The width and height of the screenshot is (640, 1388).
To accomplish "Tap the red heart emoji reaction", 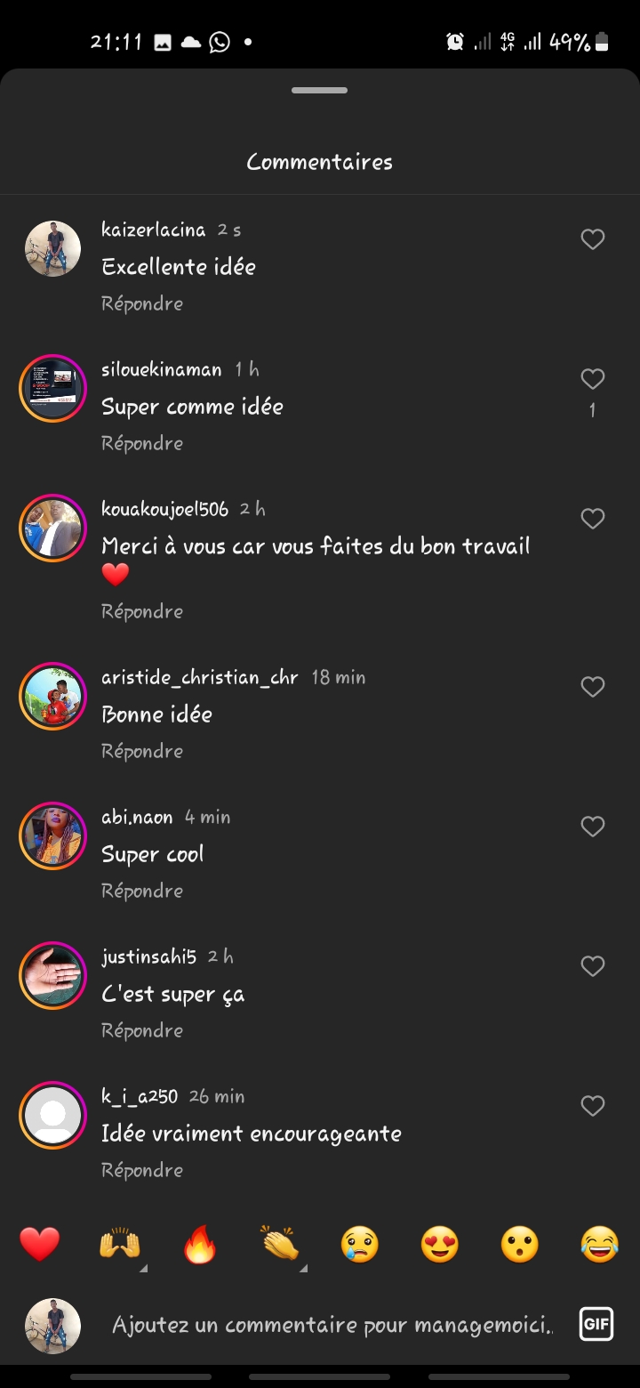I will click(x=40, y=1244).
